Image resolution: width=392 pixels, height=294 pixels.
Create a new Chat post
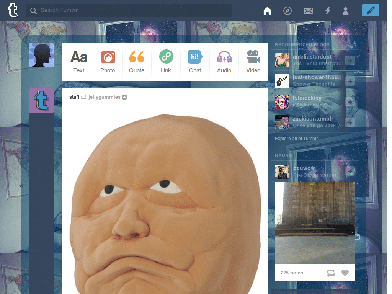tap(195, 62)
